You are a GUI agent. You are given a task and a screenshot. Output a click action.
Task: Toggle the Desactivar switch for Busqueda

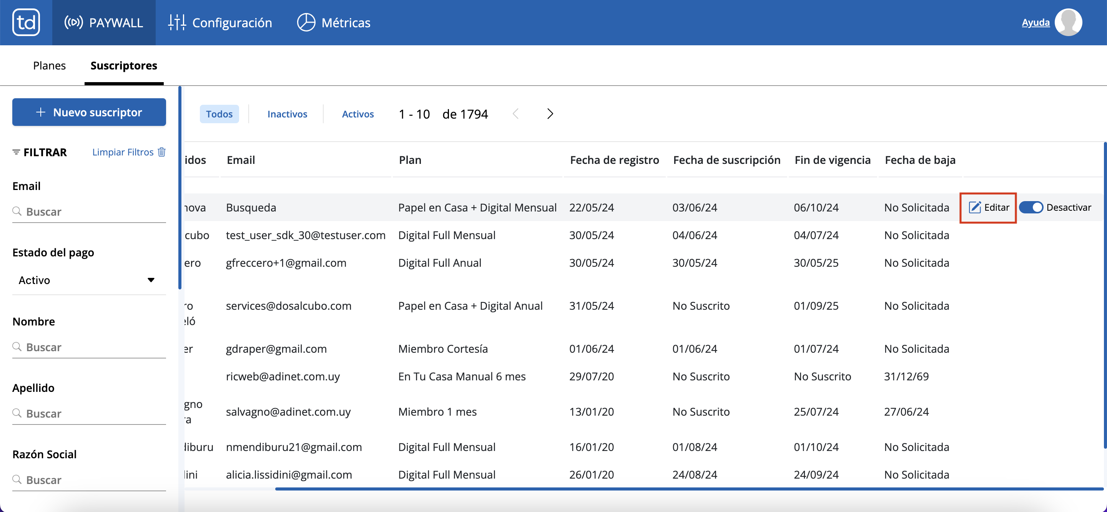coord(1031,208)
